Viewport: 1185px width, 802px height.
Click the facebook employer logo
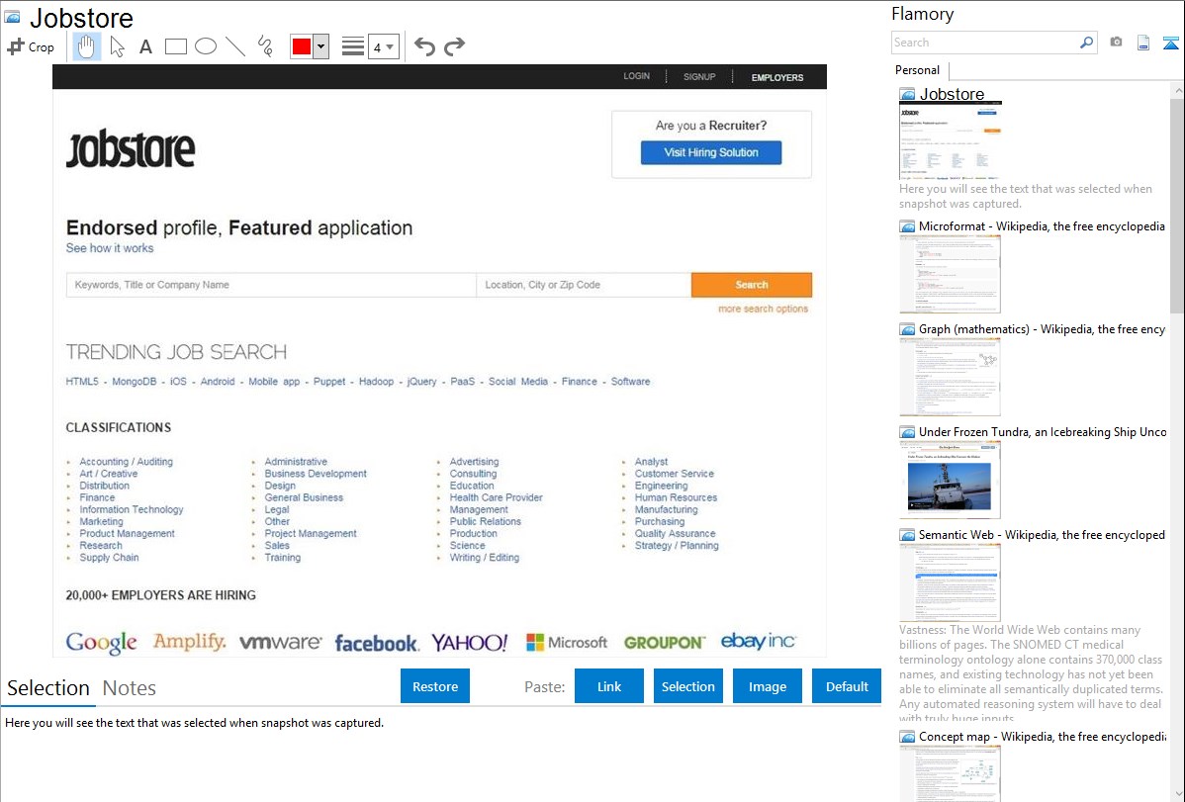click(376, 643)
